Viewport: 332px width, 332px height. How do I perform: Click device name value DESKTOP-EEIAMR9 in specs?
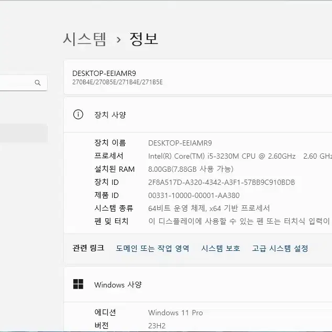tap(180, 143)
